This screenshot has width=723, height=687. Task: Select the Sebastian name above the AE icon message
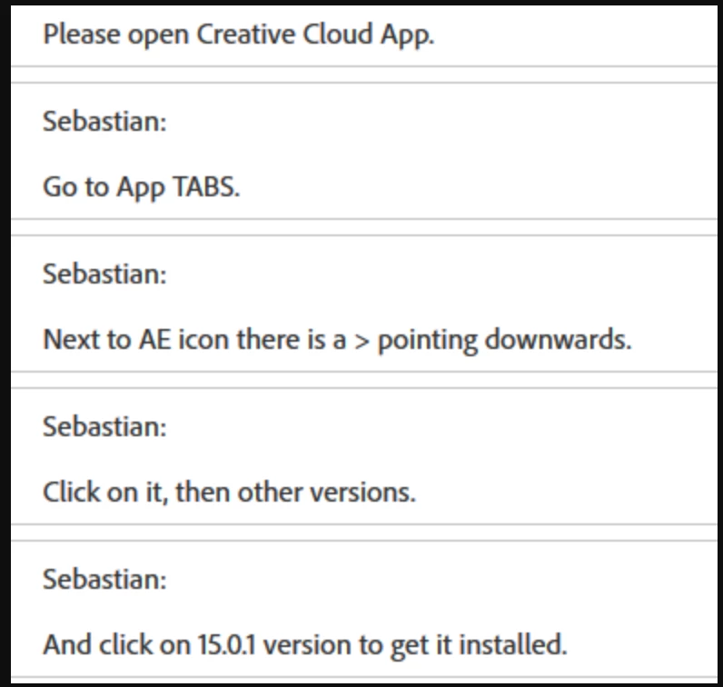[x=104, y=274]
